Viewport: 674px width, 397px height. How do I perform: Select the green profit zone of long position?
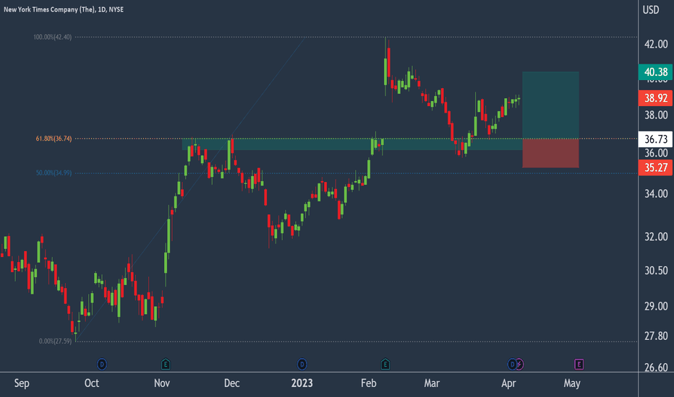(x=550, y=105)
